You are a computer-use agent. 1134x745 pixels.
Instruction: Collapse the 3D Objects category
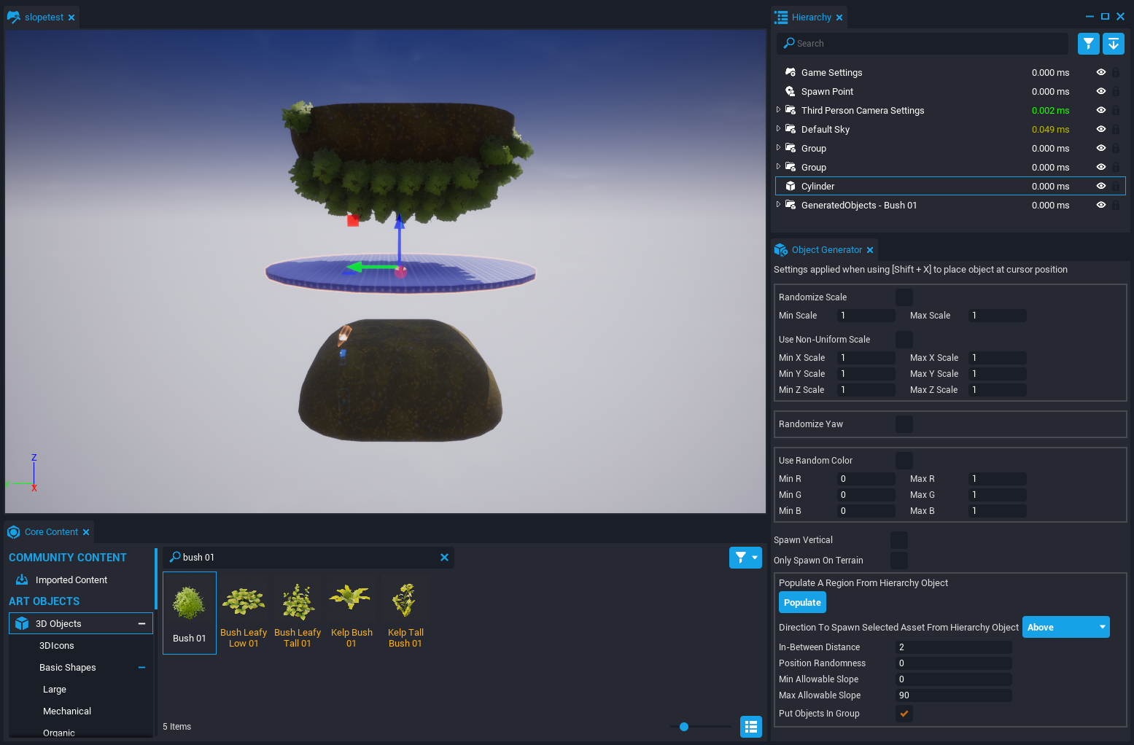pos(141,624)
